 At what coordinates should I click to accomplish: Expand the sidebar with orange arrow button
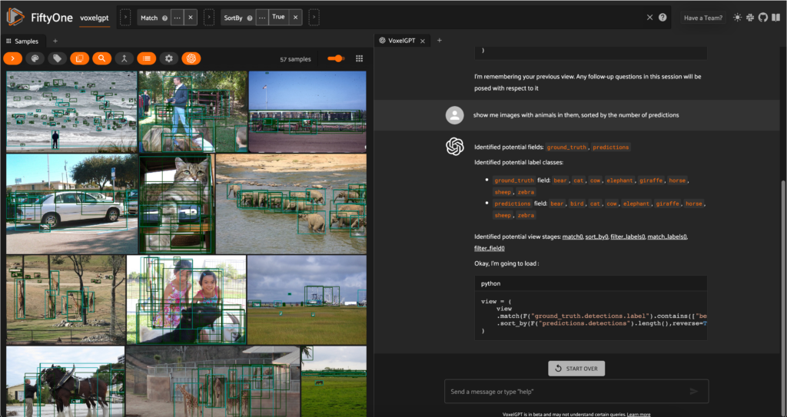pos(12,58)
